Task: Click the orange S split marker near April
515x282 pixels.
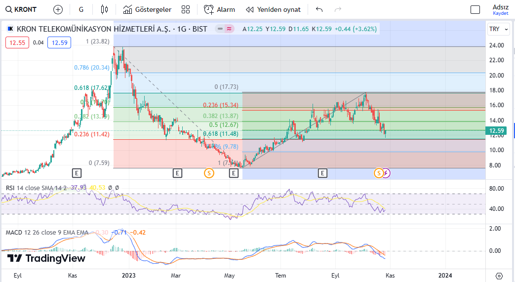Action: 209,173
